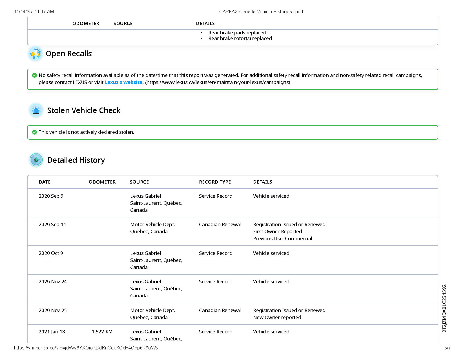This screenshot has width=465, height=359.
Task: Click the Stolen Vehicle Check siren icon
Action: (x=36, y=110)
